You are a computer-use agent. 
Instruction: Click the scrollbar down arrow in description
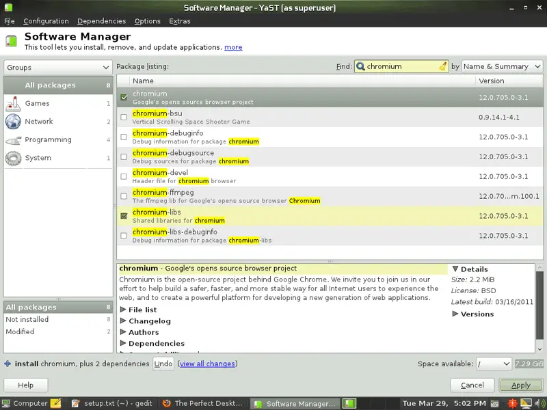(539, 349)
